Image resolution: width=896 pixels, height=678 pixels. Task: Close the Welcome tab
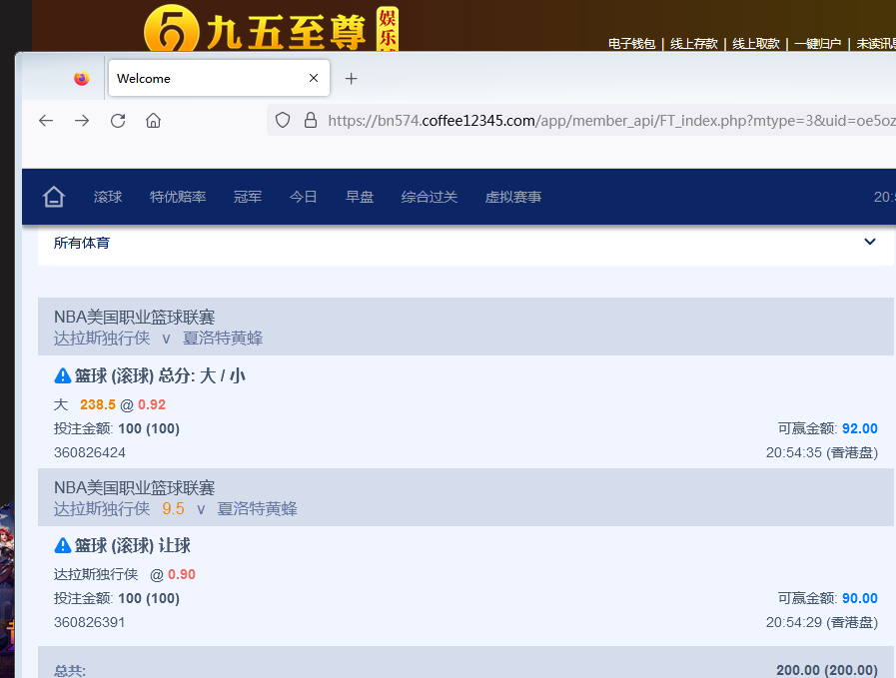pyautogui.click(x=314, y=78)
